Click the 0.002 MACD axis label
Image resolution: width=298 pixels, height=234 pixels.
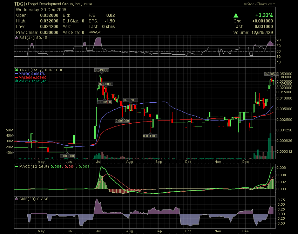pyautogui.click(x=281, y=182)
